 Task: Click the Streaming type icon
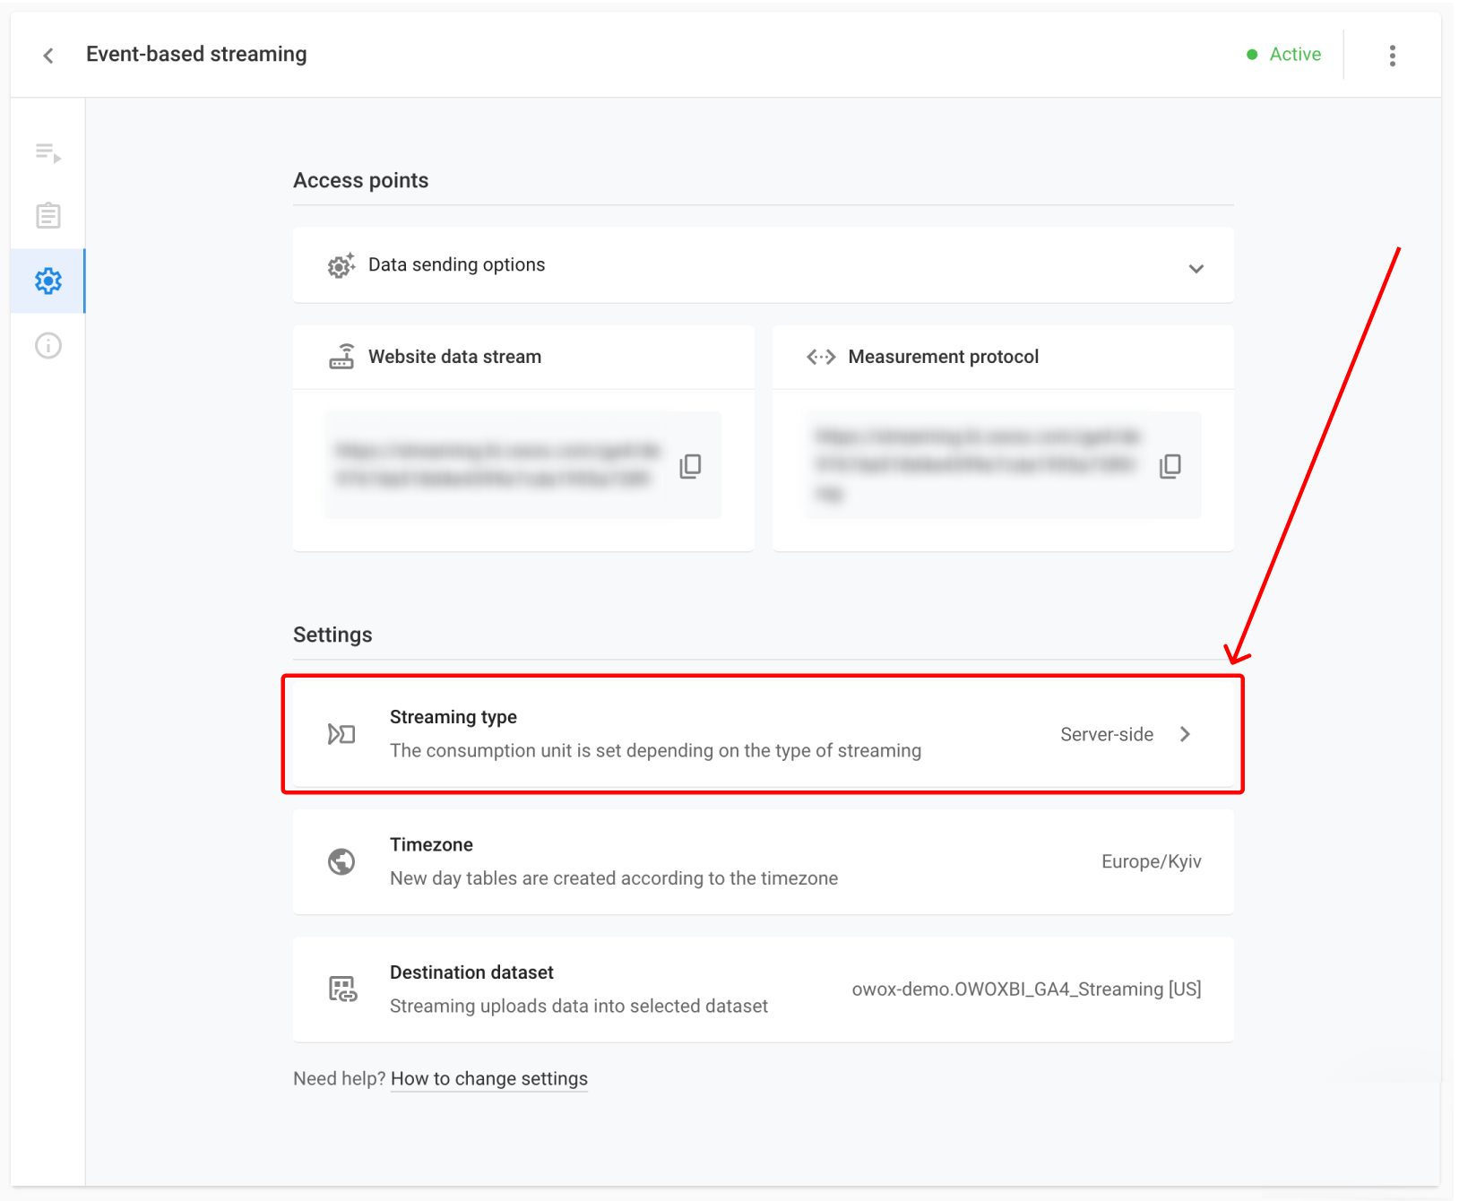(x=341, y=733)
